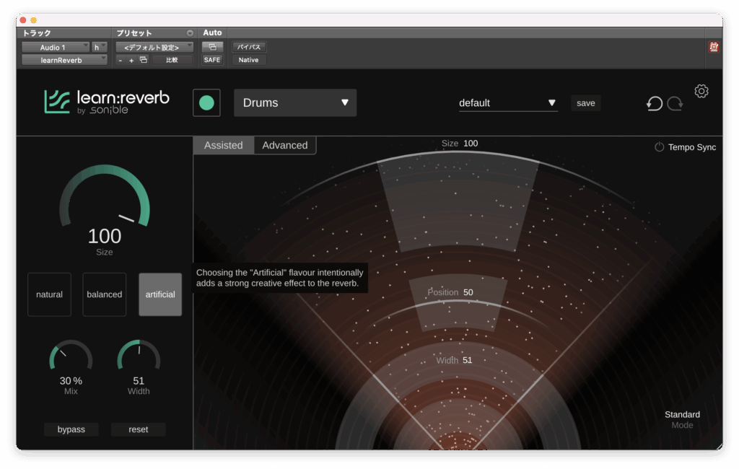Toggle the 比較 compare button

[172, 60]
